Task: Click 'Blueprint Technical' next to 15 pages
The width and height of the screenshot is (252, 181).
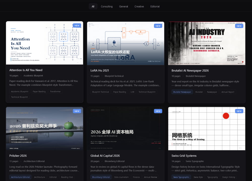Action: [114, 76]
